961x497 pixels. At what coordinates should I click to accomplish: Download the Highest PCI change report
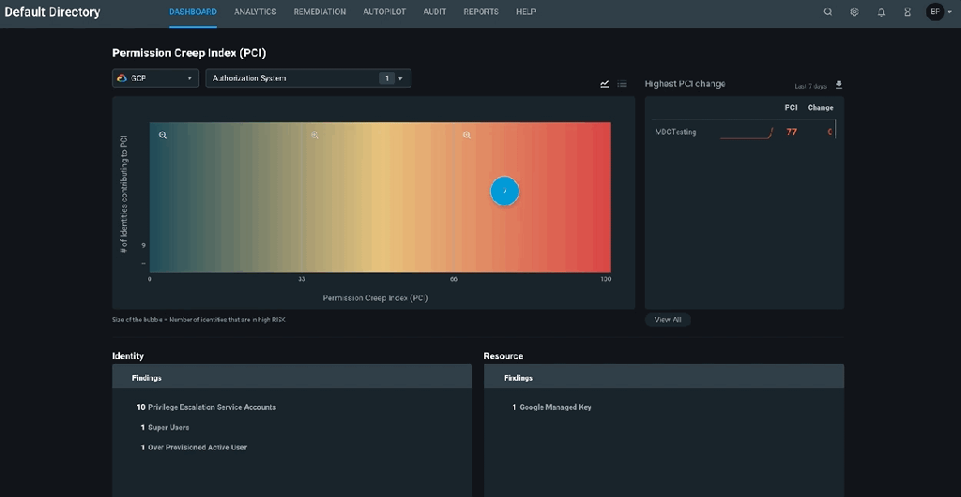838,84
